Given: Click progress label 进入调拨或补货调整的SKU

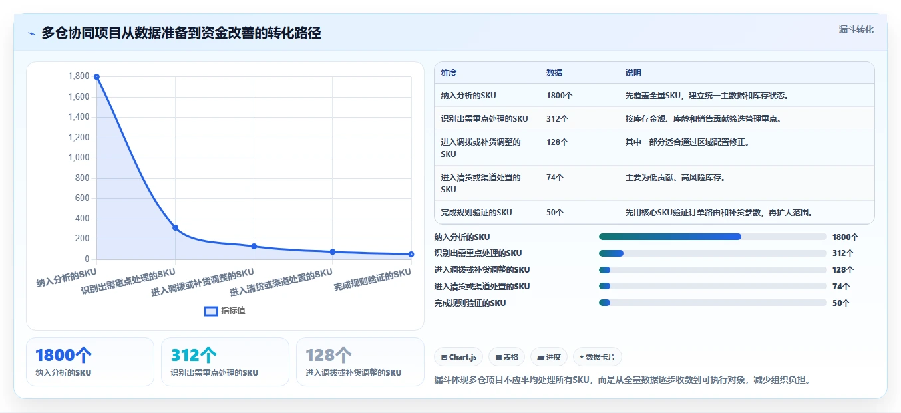Looking at the screenshot, I should tap(482, 270).
